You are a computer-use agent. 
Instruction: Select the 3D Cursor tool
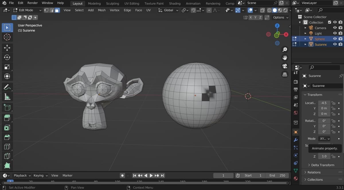tap(7, 37)
